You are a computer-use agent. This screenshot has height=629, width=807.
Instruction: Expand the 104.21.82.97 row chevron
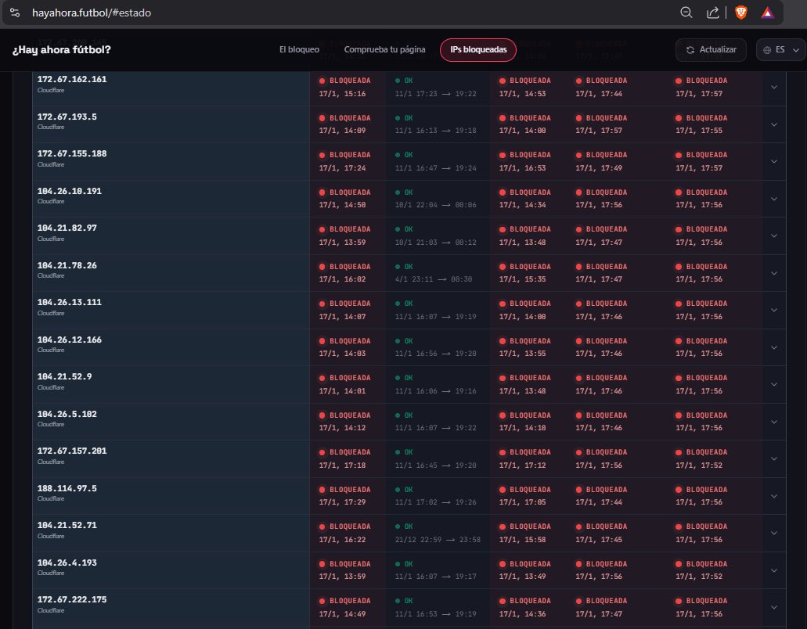pyautogui.click(x=773, y=235)
